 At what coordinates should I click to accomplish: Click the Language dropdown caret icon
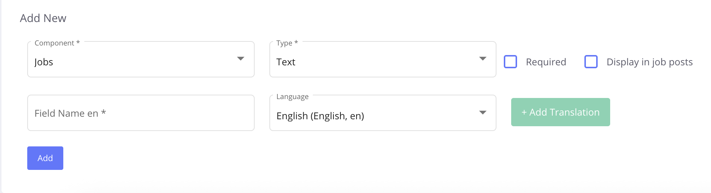[x=483, y=112]
